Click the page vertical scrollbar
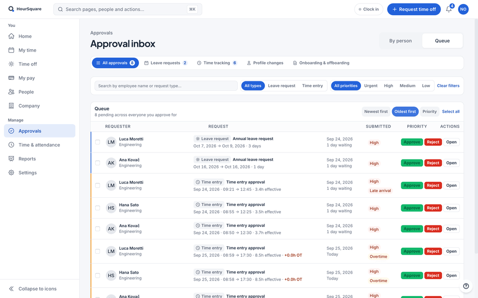Image resolution: width=478 pixels, height=298 pixels. click(476, 136)
